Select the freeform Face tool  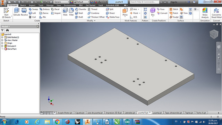161,9
